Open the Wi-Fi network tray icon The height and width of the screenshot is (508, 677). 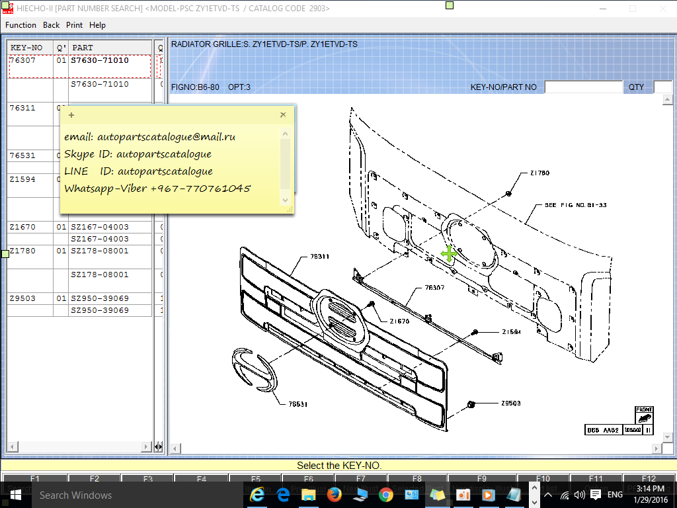565,495
